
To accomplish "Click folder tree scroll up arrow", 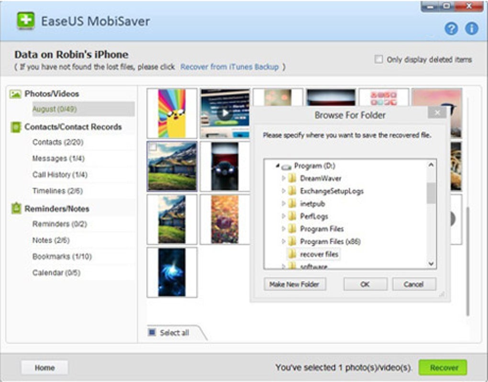I will [x=431, y=165].
